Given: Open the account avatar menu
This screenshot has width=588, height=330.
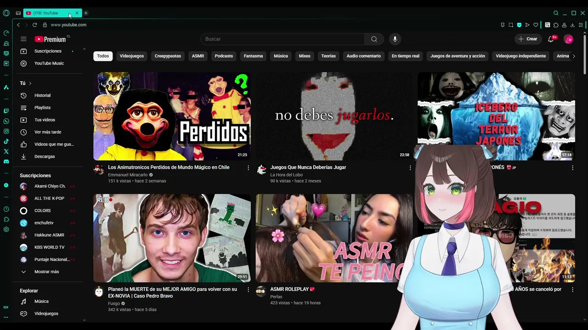Looking at the screenshot, I should 568,39.
